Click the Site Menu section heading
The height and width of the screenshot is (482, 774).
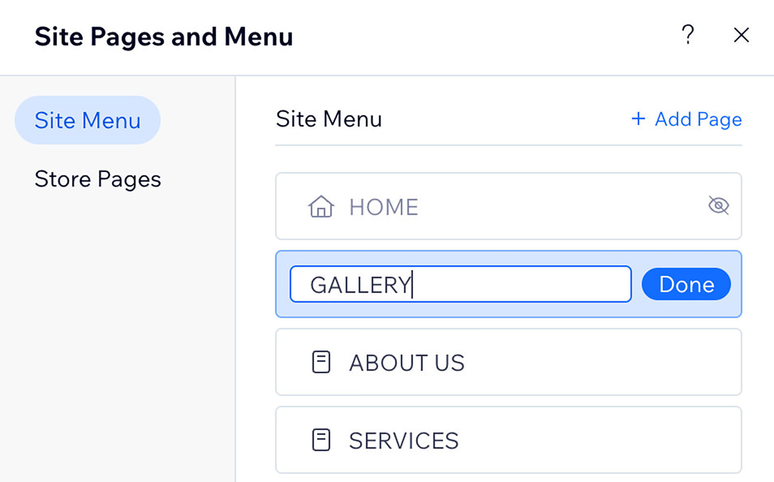328,119
